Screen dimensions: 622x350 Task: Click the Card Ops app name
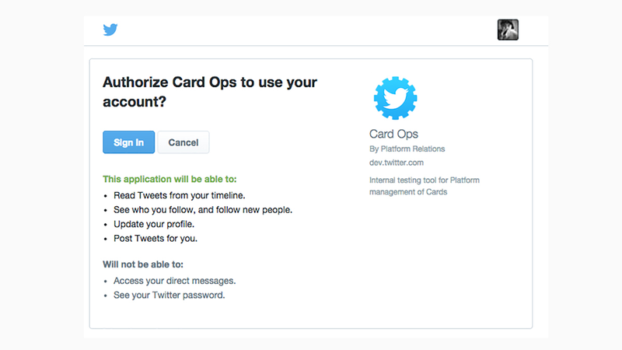(393, 134)
